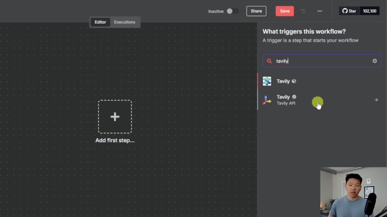Switch to the Executions tab
Image resolution: width=387 pixels, height=217 pixels.
[x=124, y=22]
